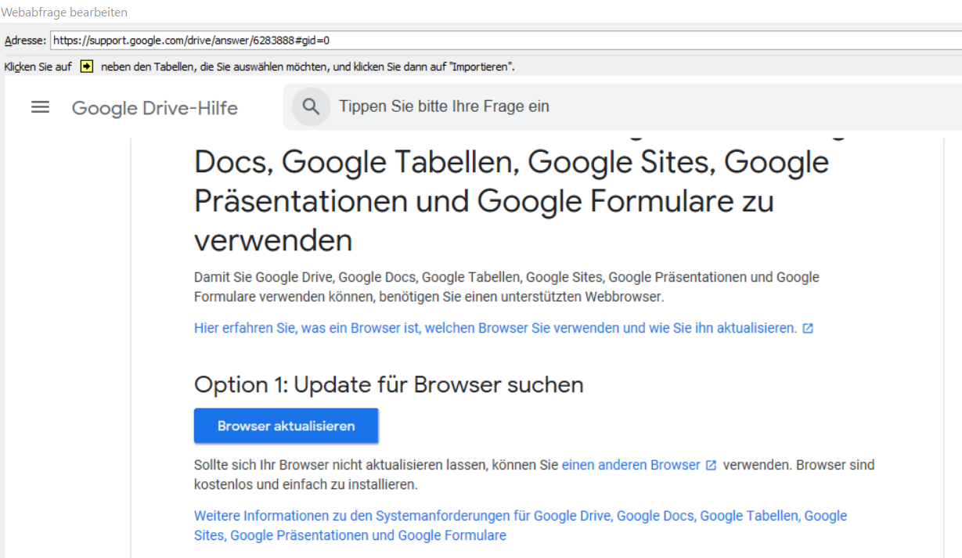This screenshot has width=962, height=558.
Task: Click the search magnifier icon
Action: pyautogui.click(x=312, y=106)
